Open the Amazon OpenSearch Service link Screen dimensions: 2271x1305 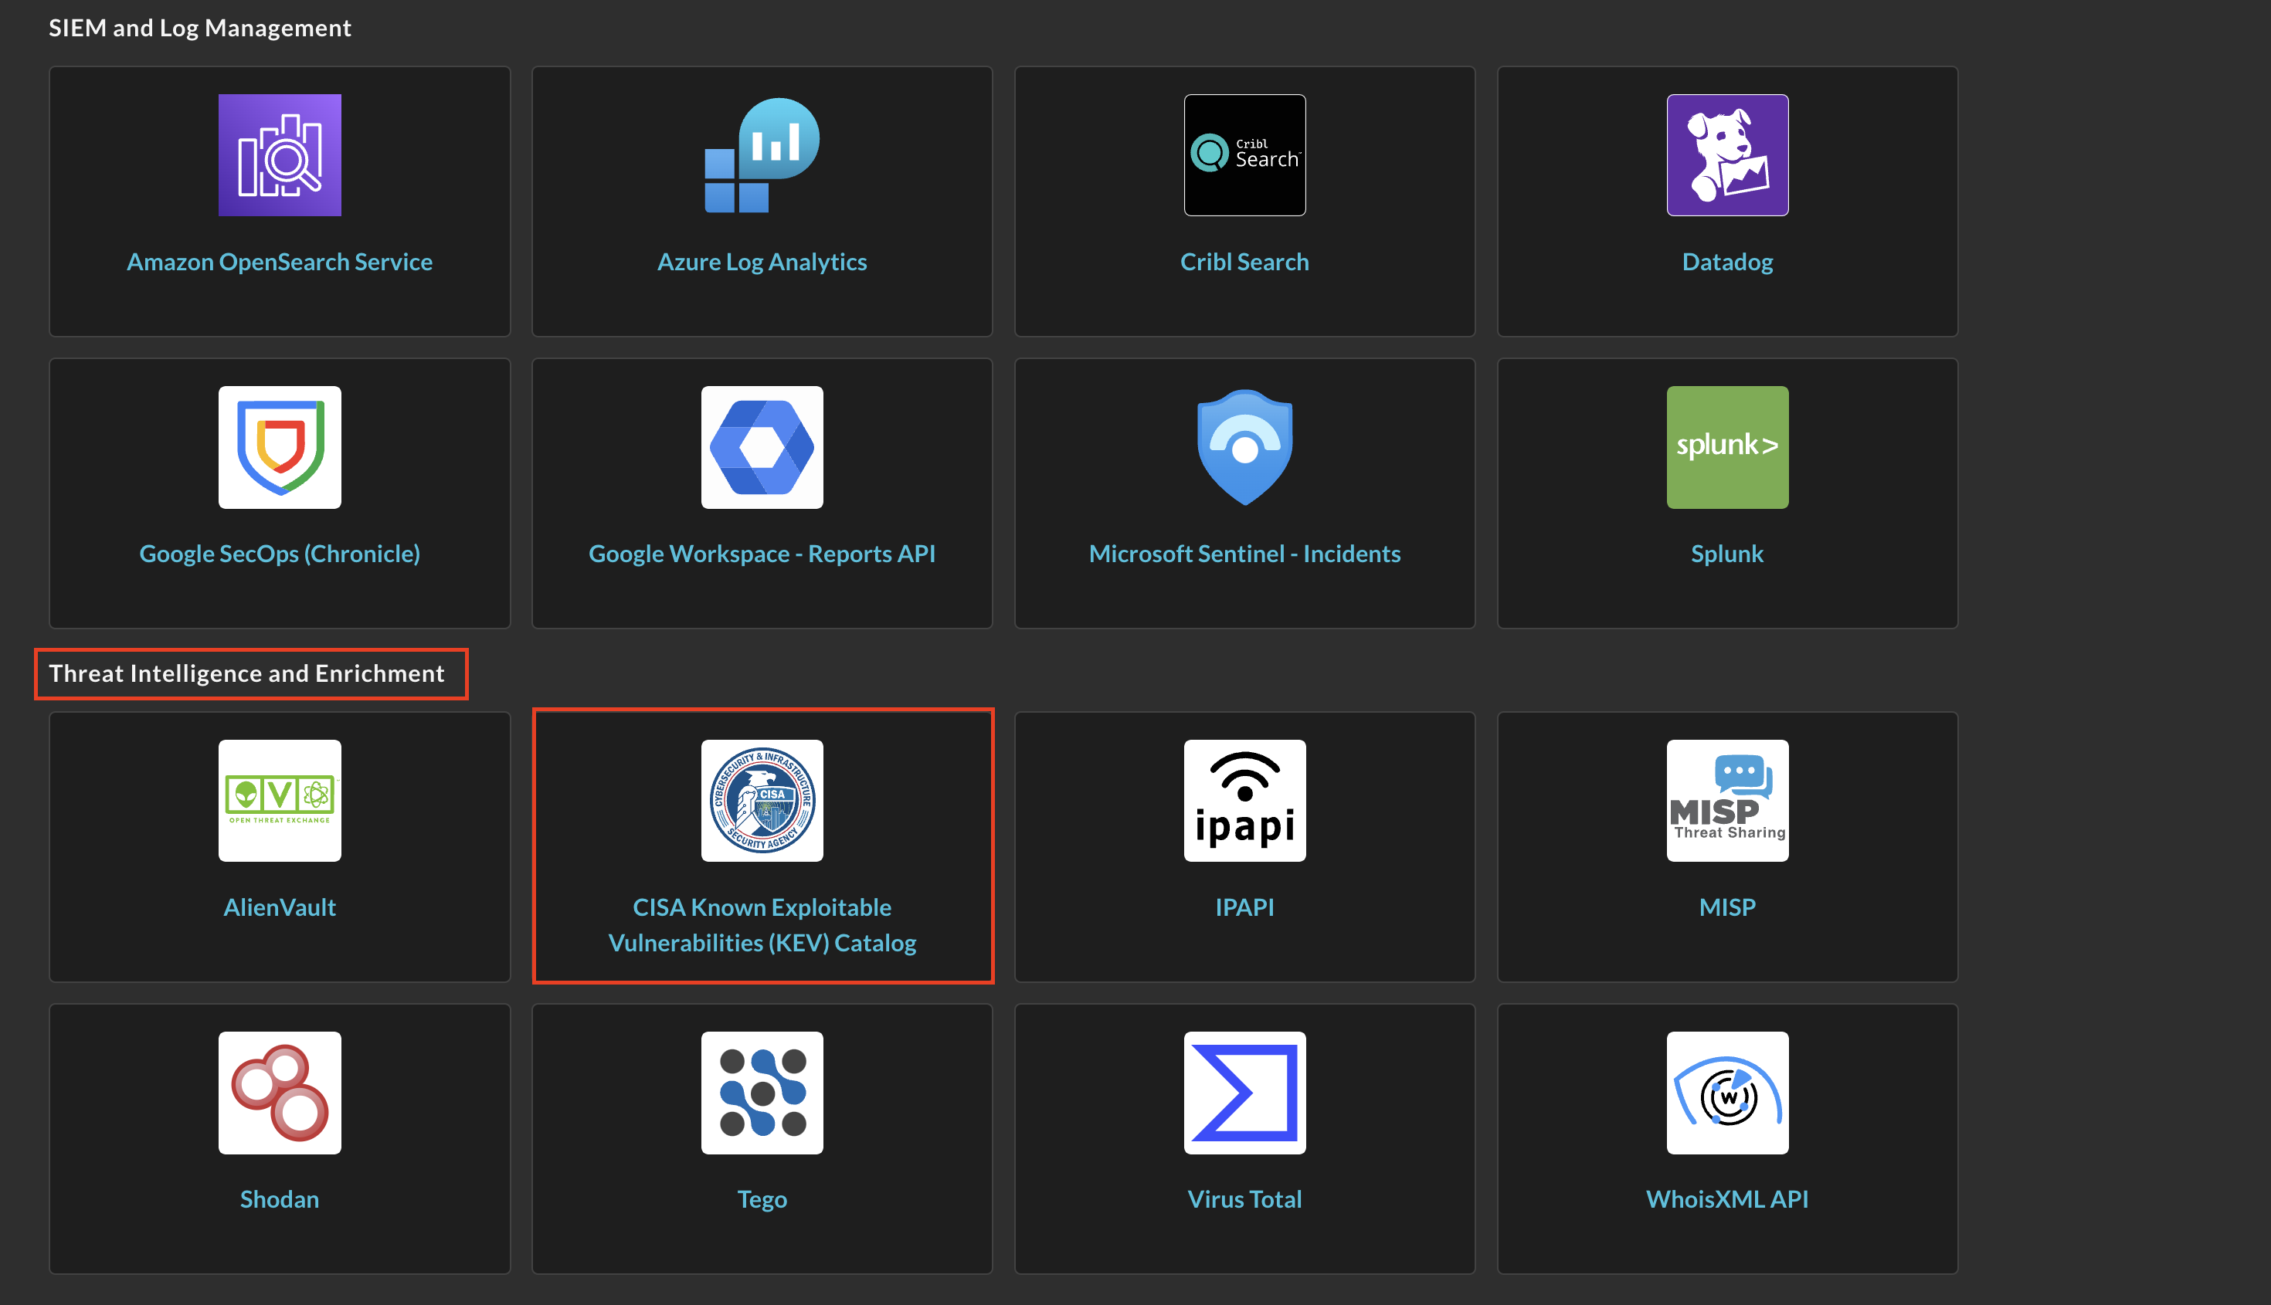(280, 262)
